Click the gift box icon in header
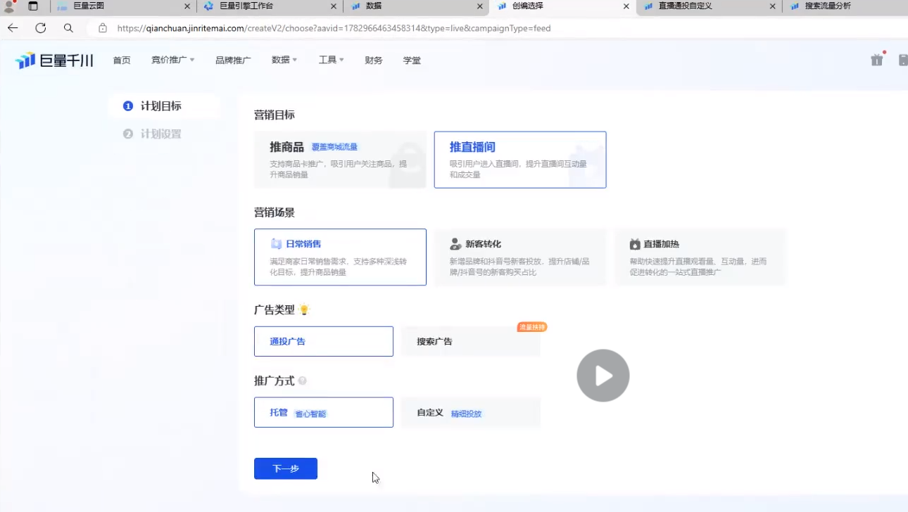Screen dimensions: 908x512 [x=877, y=60]
